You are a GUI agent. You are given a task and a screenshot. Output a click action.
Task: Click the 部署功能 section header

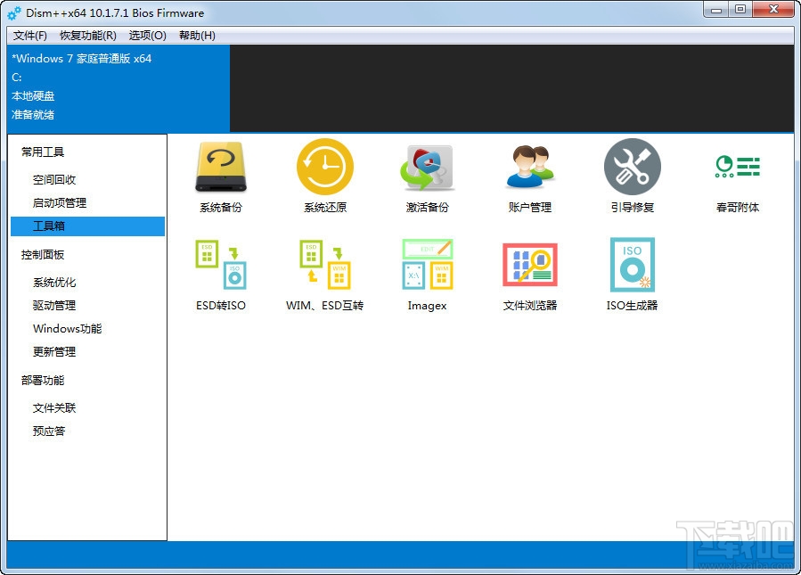pos(43,381)
